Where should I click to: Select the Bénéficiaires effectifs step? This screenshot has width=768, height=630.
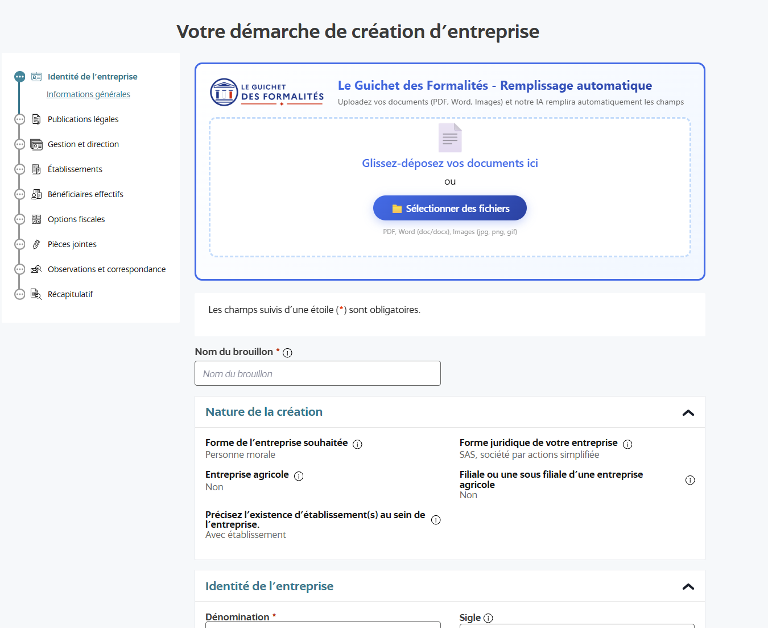[85, 194]
